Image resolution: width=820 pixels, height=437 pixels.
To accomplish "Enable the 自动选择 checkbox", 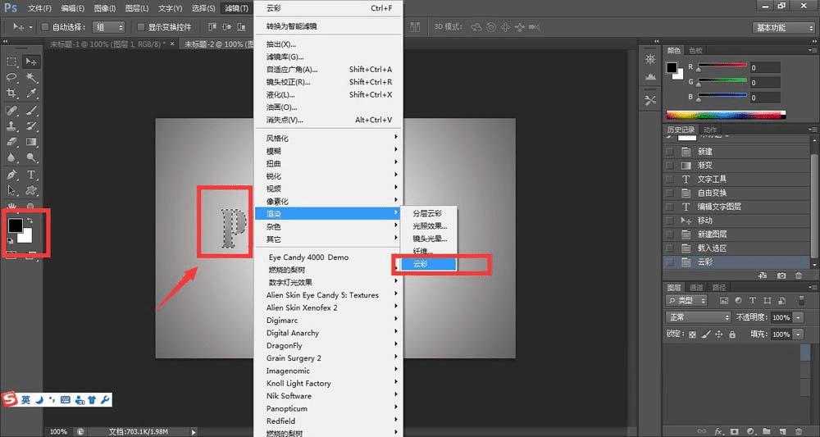I will click(45, 27).
